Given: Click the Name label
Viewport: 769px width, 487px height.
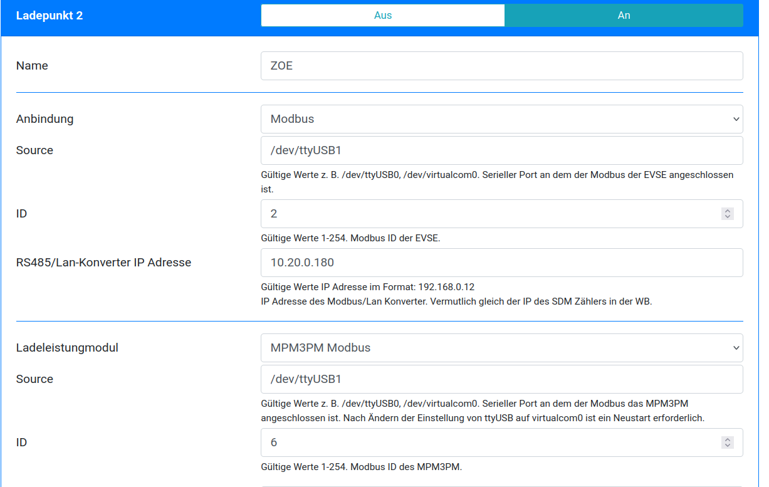Looking at the screenshot, I should point(32,66).
